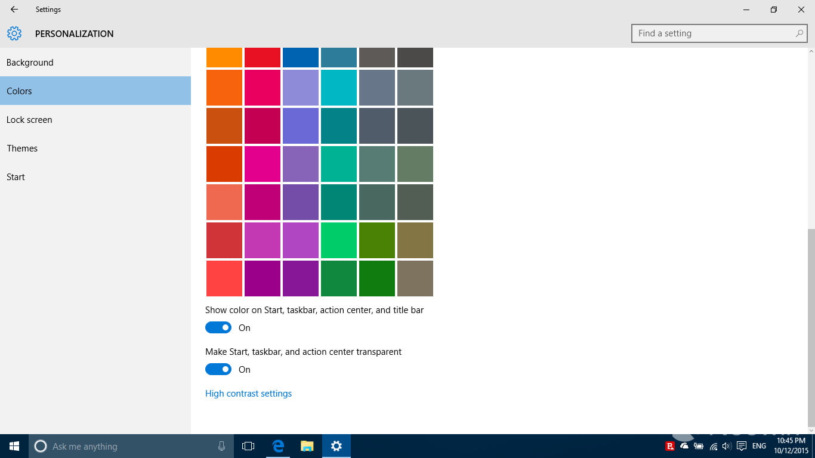Go to the Themes section
This screenshot has height=458, width=815.
[22, 148]
